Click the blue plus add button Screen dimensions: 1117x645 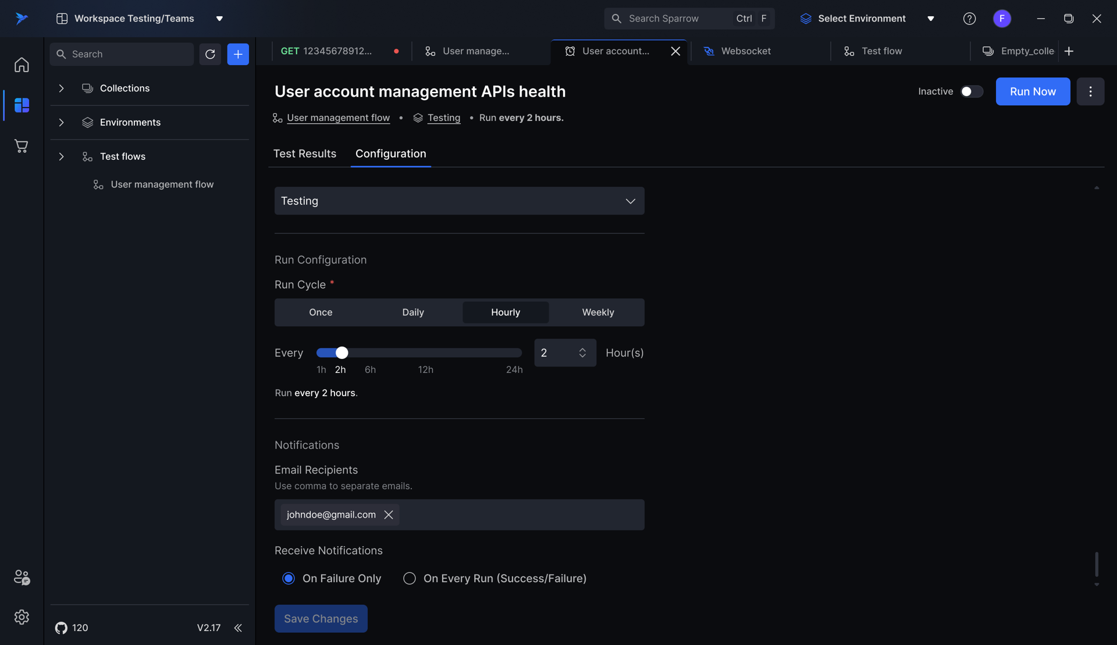click(x=238, y=54)
